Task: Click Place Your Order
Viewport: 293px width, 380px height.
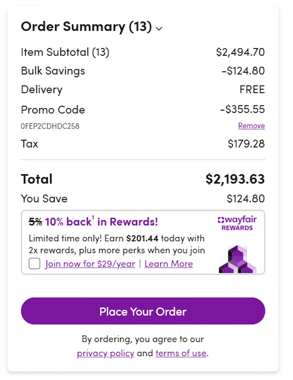Action: (x=143, y=311)
